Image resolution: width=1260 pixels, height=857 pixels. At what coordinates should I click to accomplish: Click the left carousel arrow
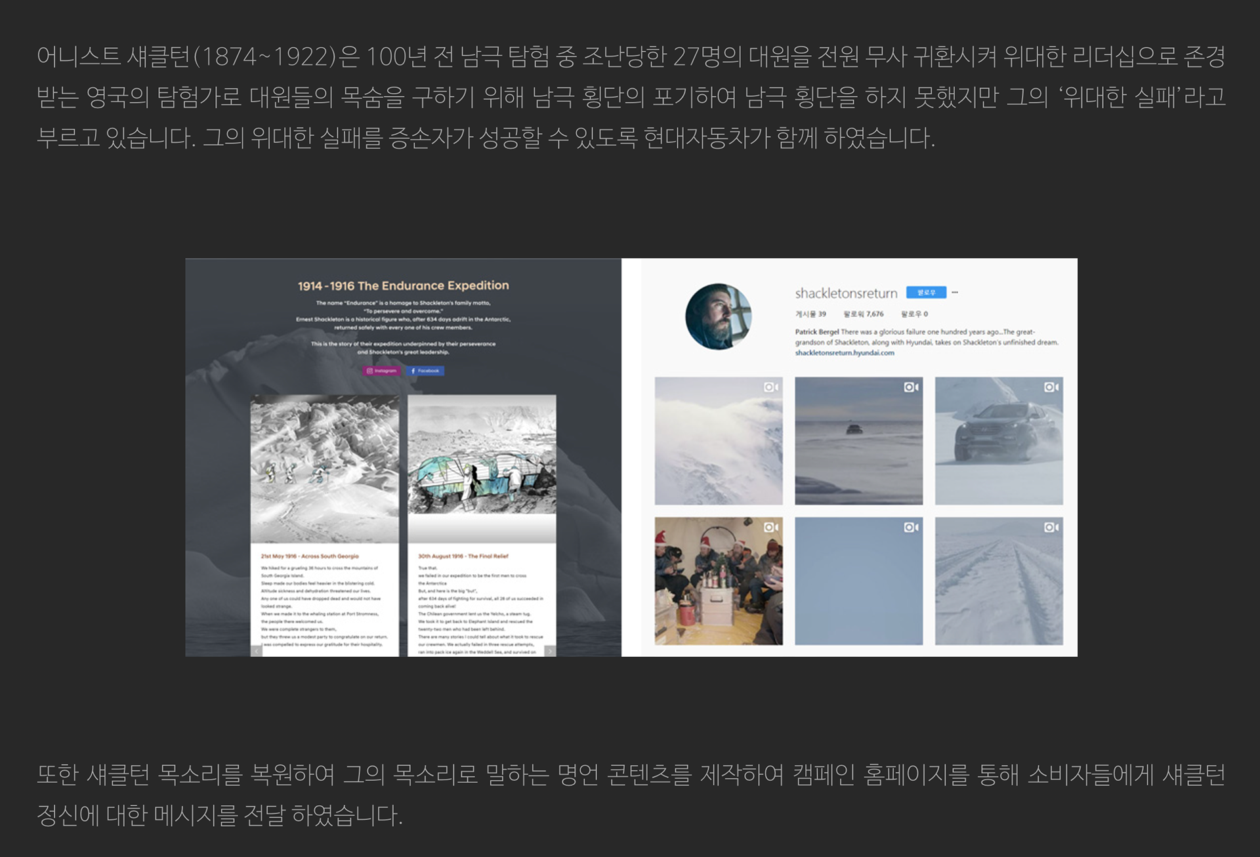coord(257,651)
